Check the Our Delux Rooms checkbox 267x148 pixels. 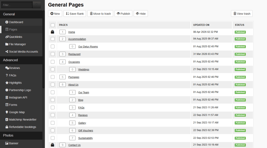pyautogui.click(x=53, y=46)
